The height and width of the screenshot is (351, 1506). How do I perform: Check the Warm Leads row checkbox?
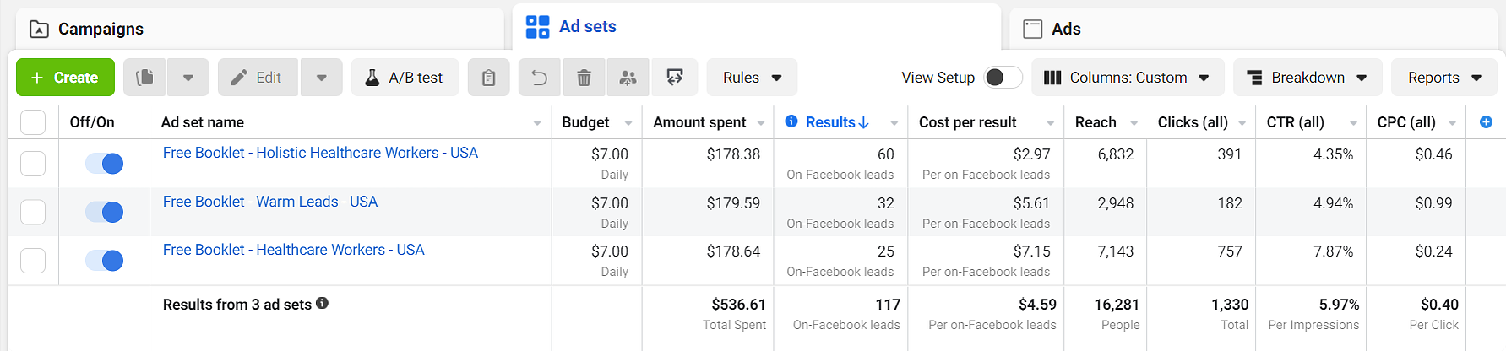coord(33,212)
